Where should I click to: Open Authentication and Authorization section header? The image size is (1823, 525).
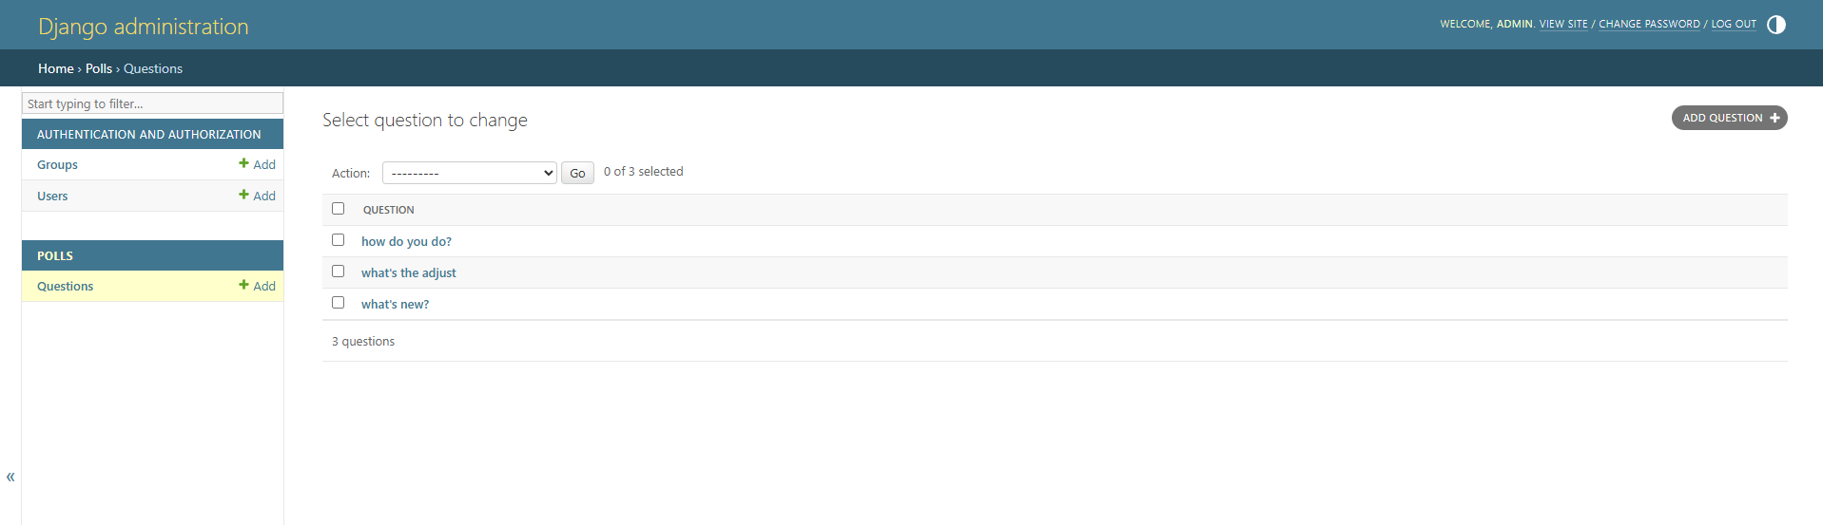pyautogui.click(x=148, y=135)
